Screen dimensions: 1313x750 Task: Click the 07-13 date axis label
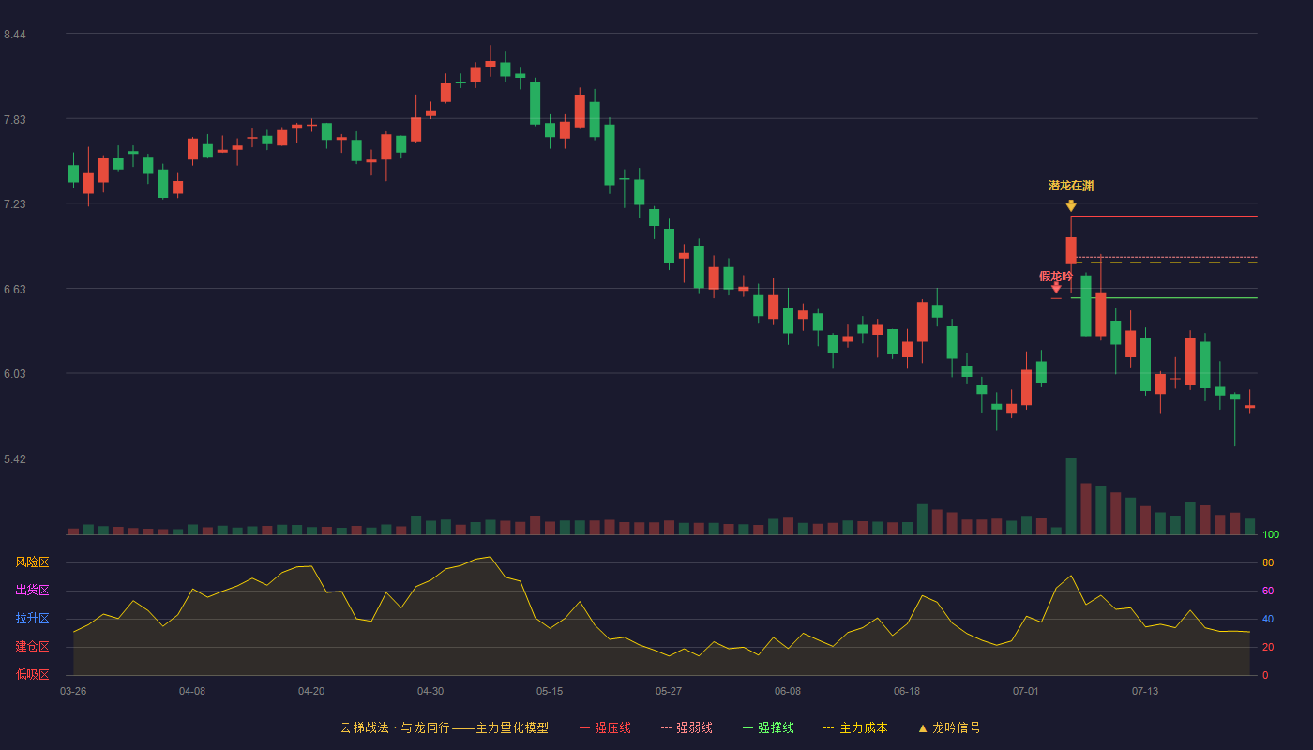pyautogui.click(x=1145, y=691)
